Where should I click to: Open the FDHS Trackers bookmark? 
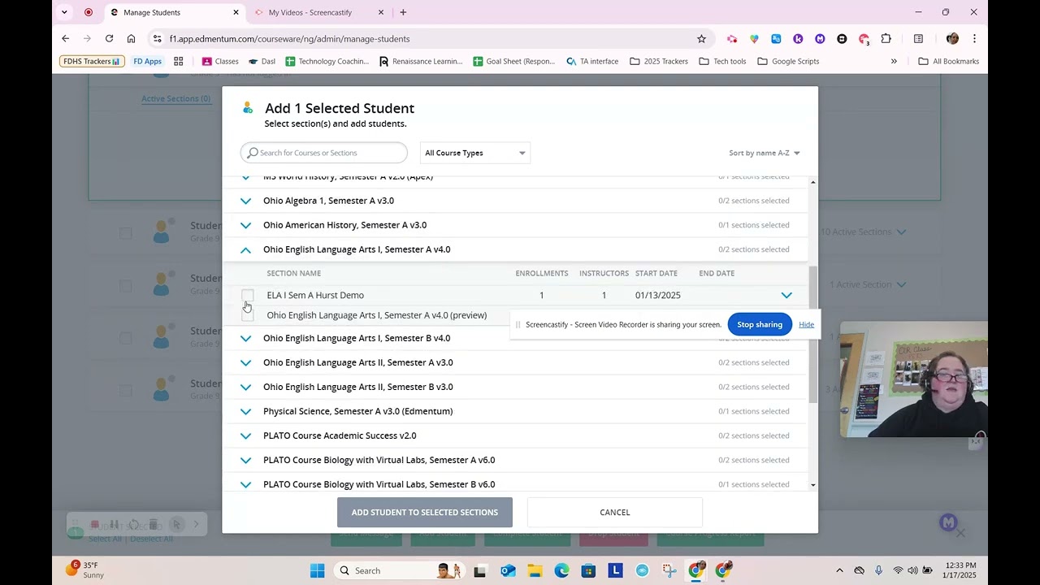click(x=92, y=61)
